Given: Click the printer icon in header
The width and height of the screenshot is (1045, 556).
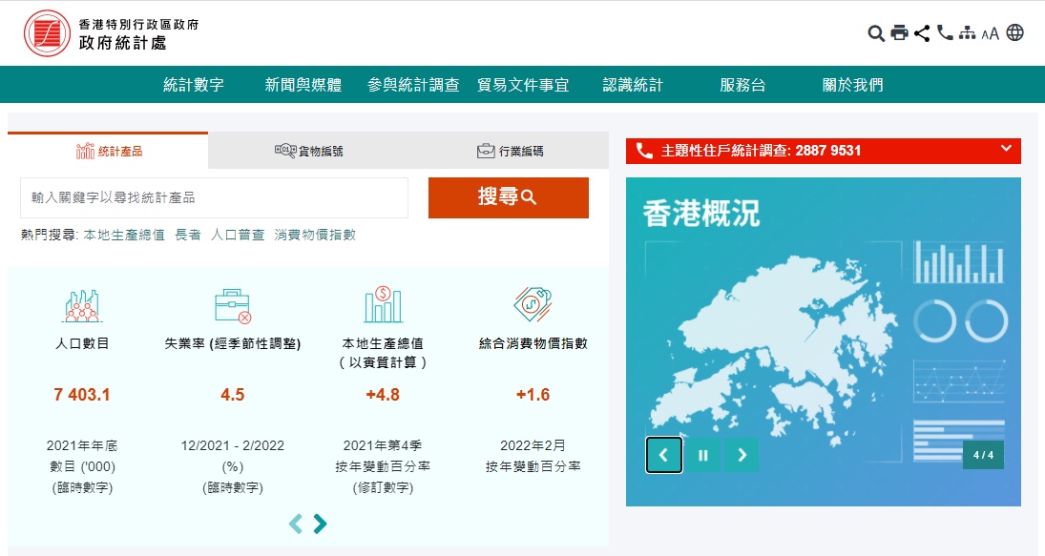Looking at the screenshot, I should 899,32.
